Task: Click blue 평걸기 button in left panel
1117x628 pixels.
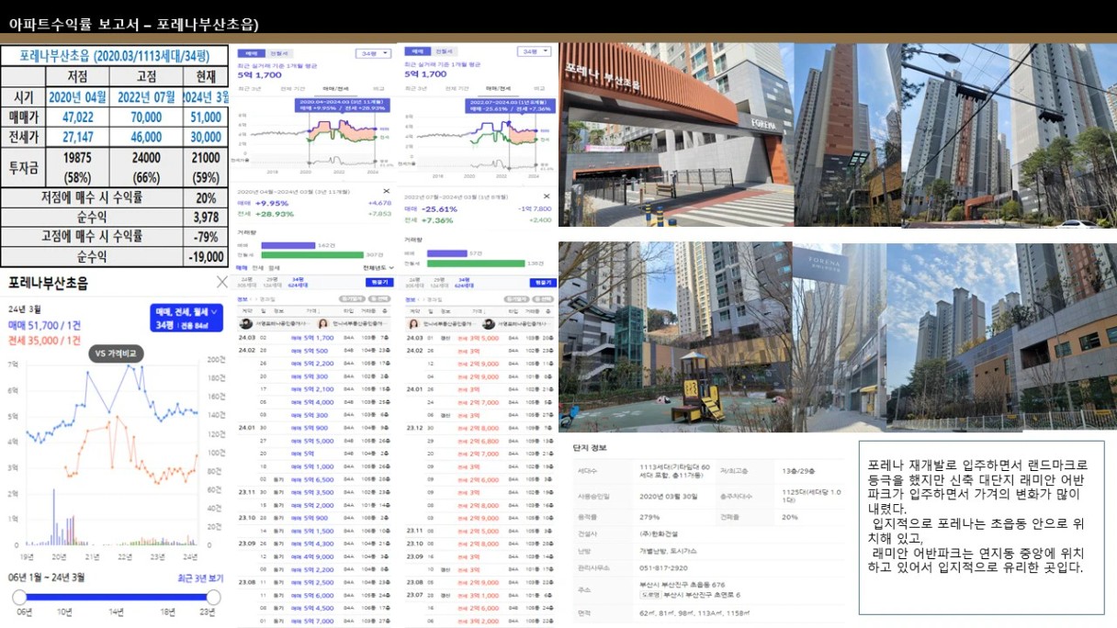Action: pos(381,282)
